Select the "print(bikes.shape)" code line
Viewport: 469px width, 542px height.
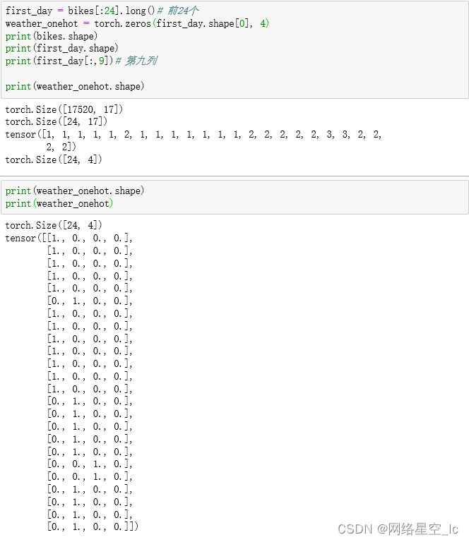click(51, 36)
